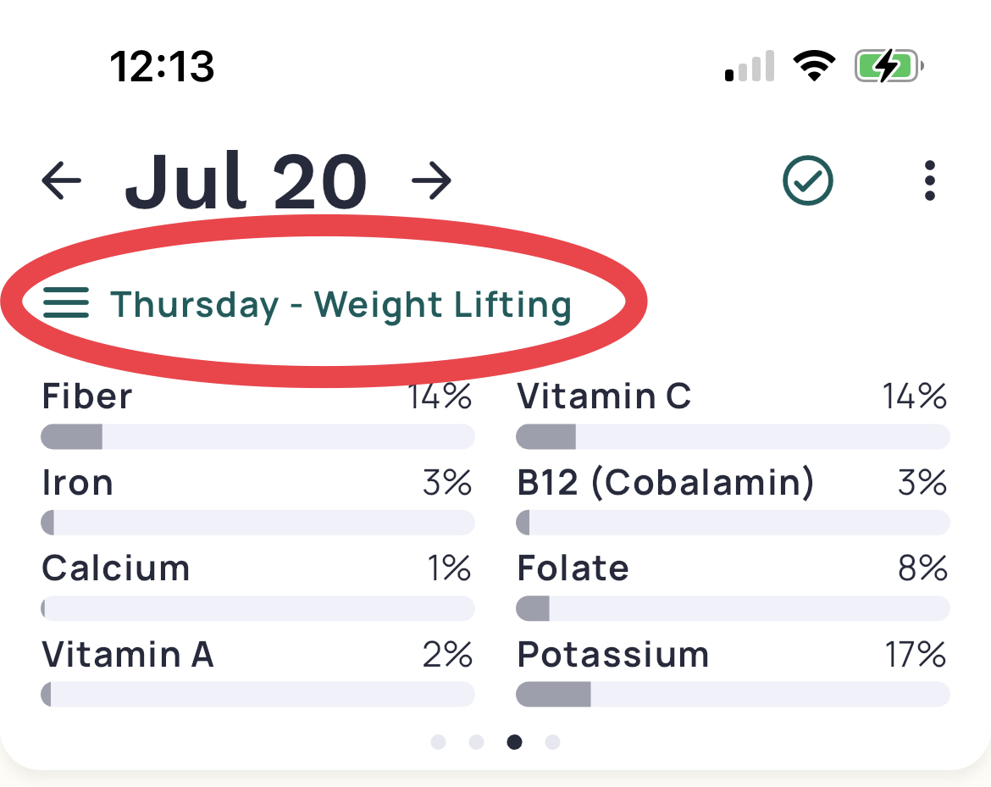
Task: Tap the Calcium nutrient label
Action: (116, 568)
